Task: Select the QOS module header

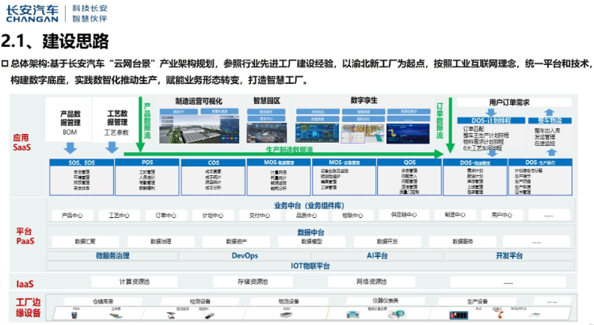Action: 409,162
